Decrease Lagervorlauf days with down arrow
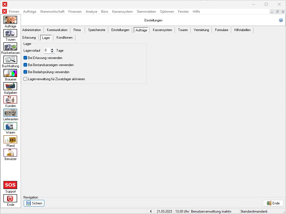Image resolution: width=286 pixels, height=214 pixels. pos(52,52)
